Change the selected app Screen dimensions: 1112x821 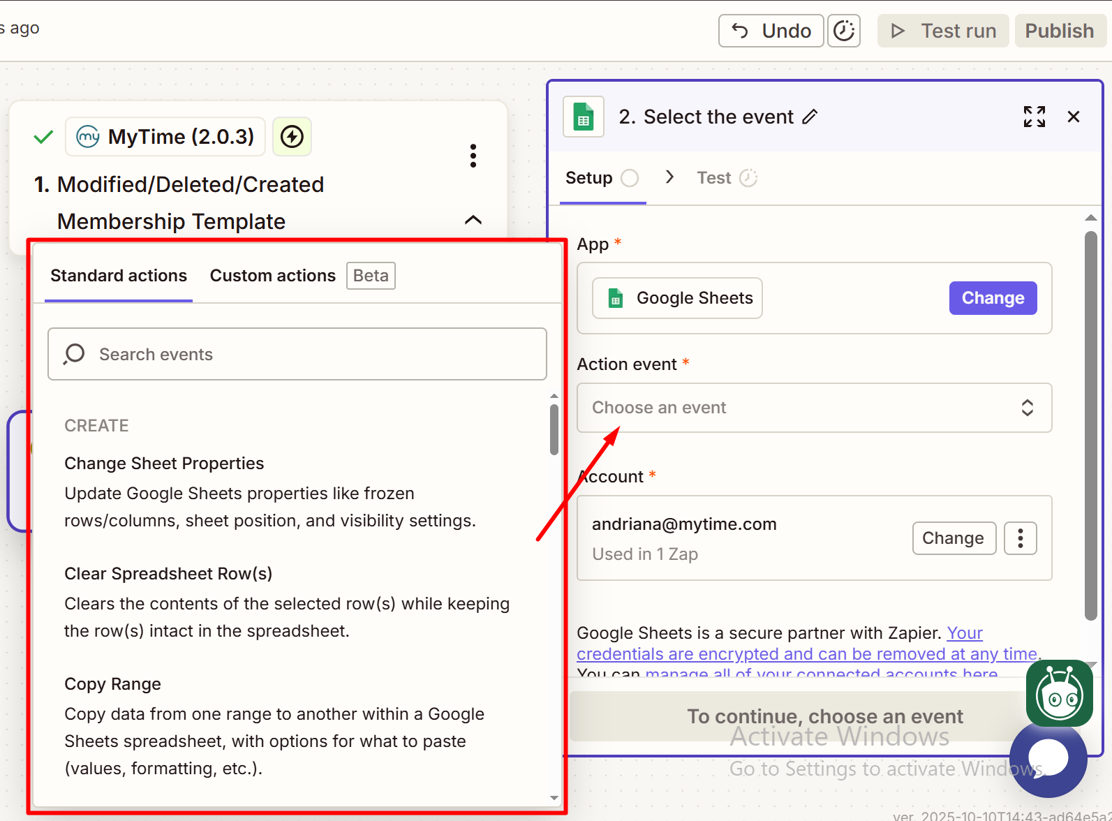pos(993,298)
